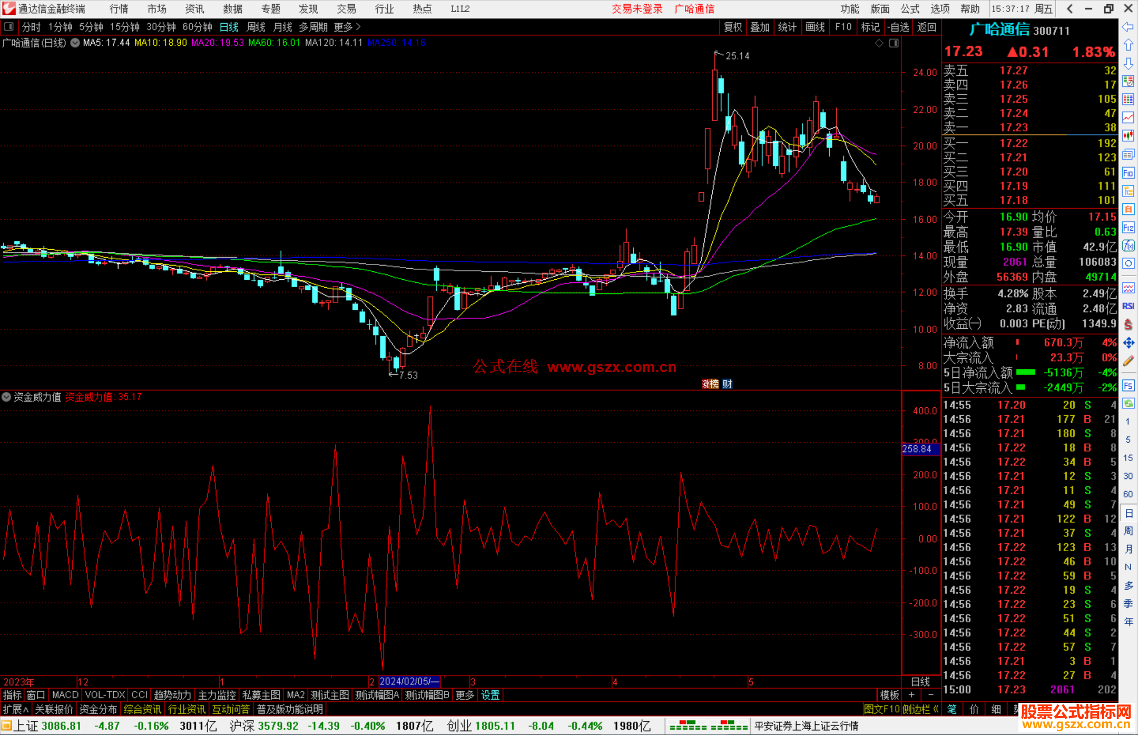Click the back arrow icon in right sidebar
This screenshot has width=1138, height=735.
[1128, 27]
